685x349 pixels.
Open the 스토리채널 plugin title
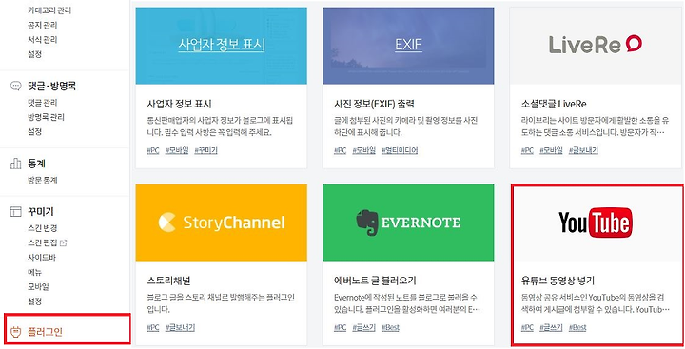click(x=168, y=281)
